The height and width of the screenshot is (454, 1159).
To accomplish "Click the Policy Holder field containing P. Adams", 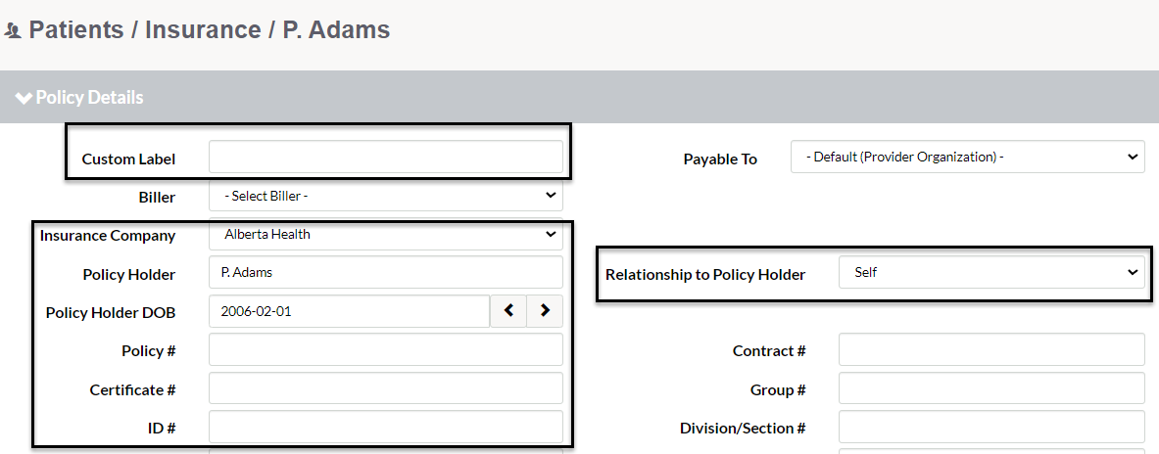I will [386, 272].
